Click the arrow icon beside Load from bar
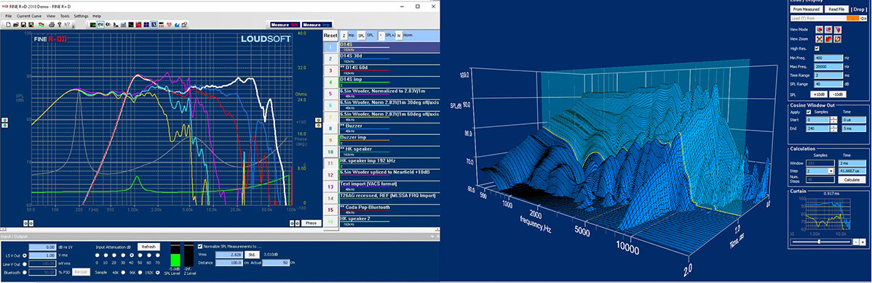 [x=863, y=18]
